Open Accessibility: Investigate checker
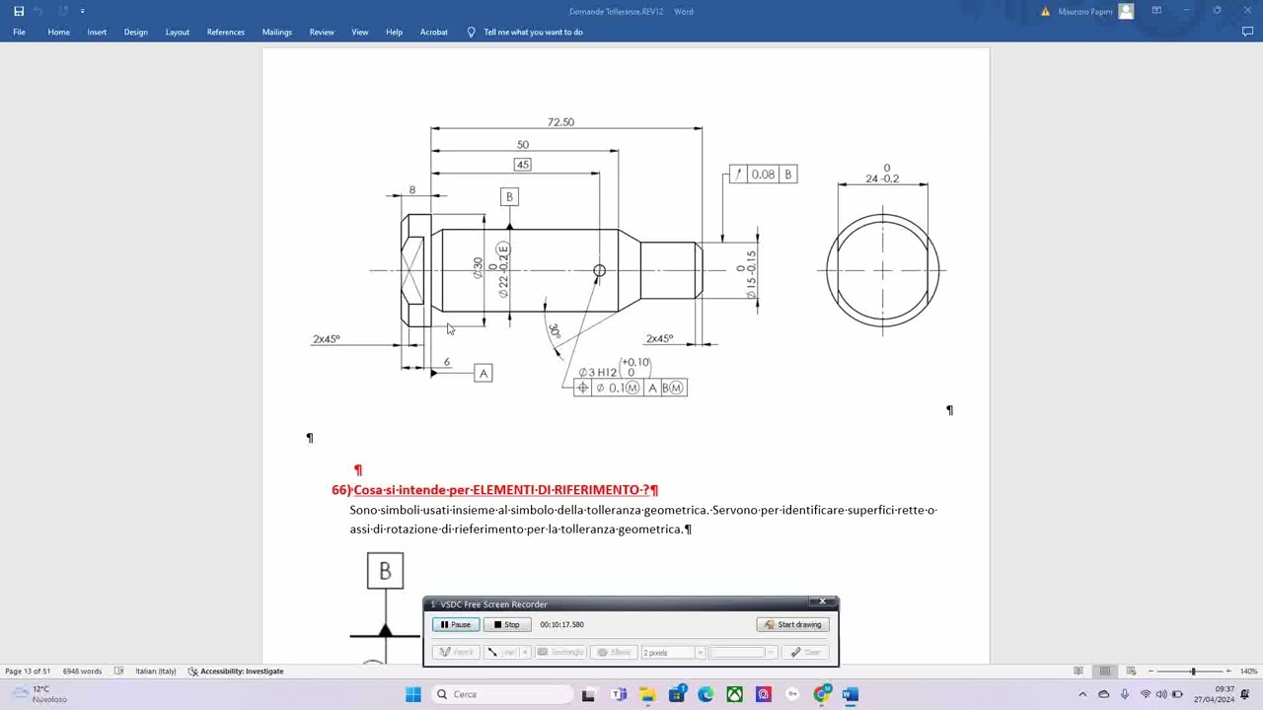Viewport: 1263px width, 710px height. (x=236, y=672)
